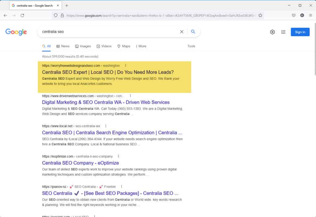
Task: Open SEO Centralia See Best SEO Packages link
Action: pos(110,193)
